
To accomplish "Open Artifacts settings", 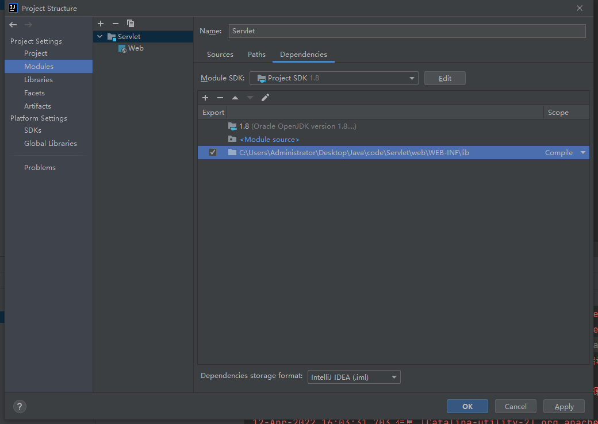I will [x=37, y=106].
